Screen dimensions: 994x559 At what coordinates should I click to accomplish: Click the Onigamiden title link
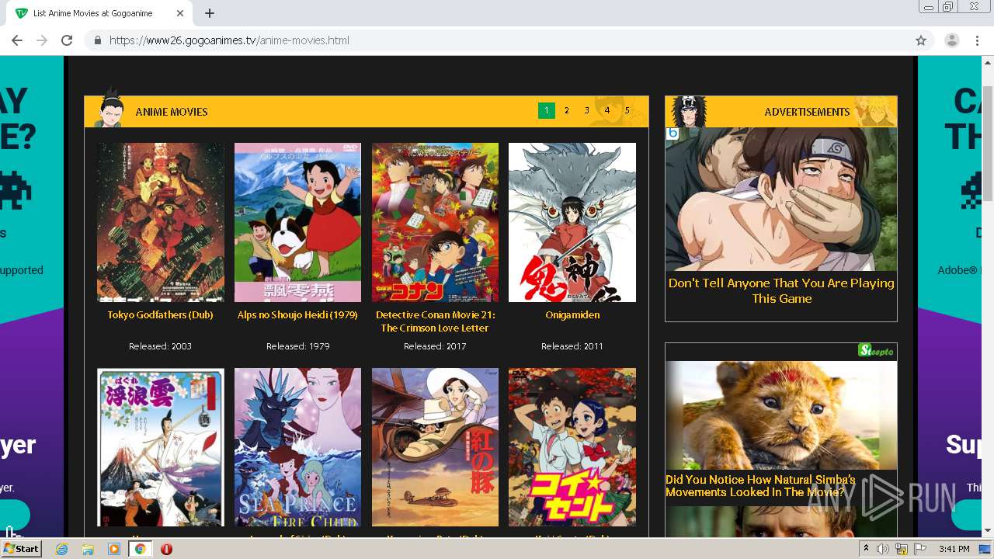[572, 315]
